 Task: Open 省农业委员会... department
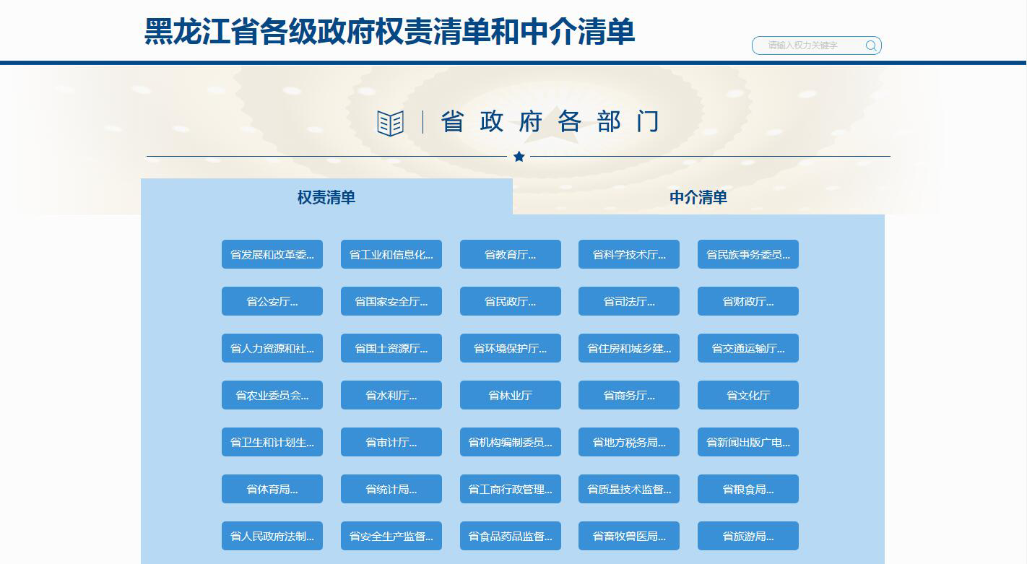[x=272, y=395]
